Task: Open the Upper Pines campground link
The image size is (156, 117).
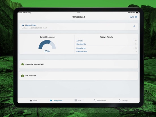Action: click(x=31, y=25)
